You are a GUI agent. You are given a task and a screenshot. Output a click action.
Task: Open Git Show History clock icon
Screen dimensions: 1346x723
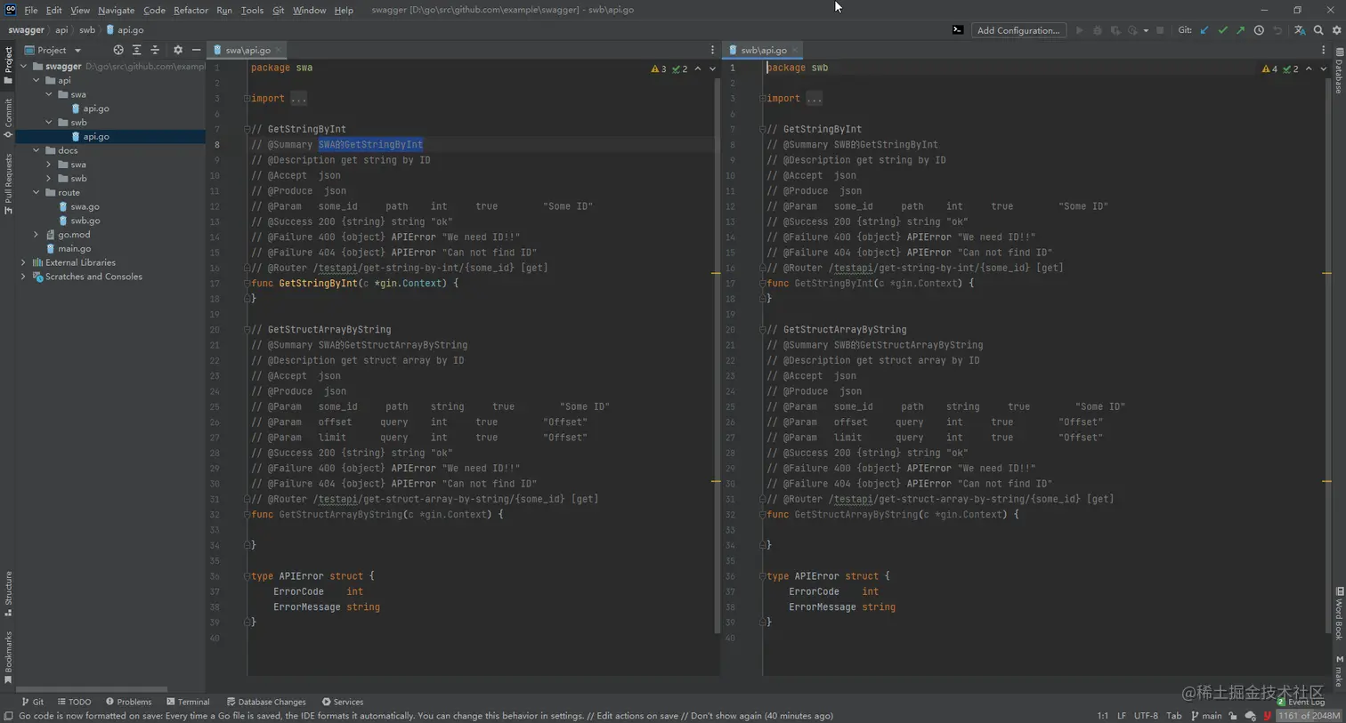pos(1259,30)
